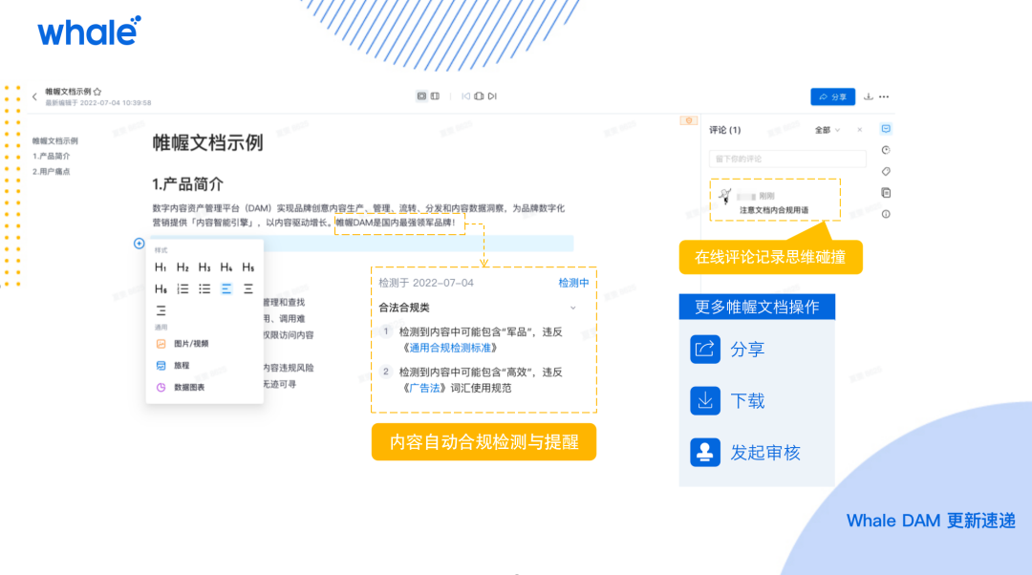Insert 旅程 journey block

click(x=173, y=365)
